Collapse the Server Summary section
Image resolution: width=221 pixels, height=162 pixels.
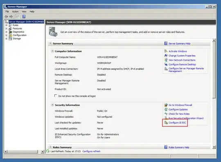[x=50, y=43]
